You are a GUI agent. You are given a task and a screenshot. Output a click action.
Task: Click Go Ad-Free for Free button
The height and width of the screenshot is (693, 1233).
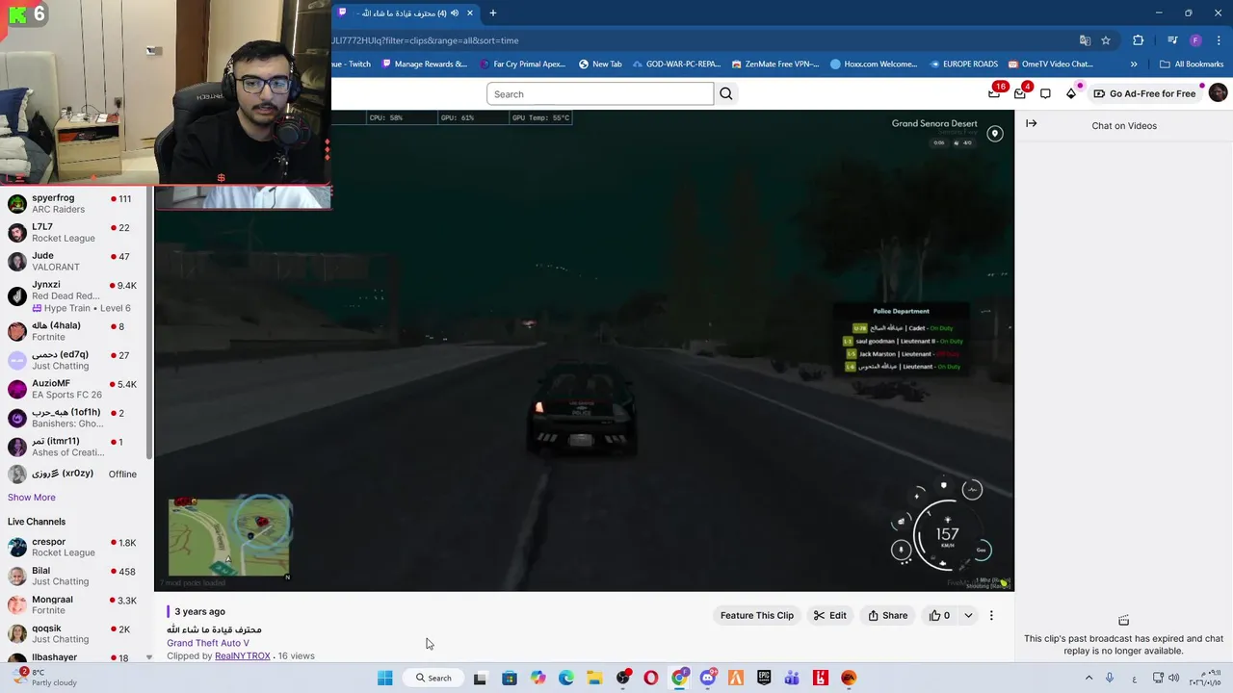click(1144, 93)
